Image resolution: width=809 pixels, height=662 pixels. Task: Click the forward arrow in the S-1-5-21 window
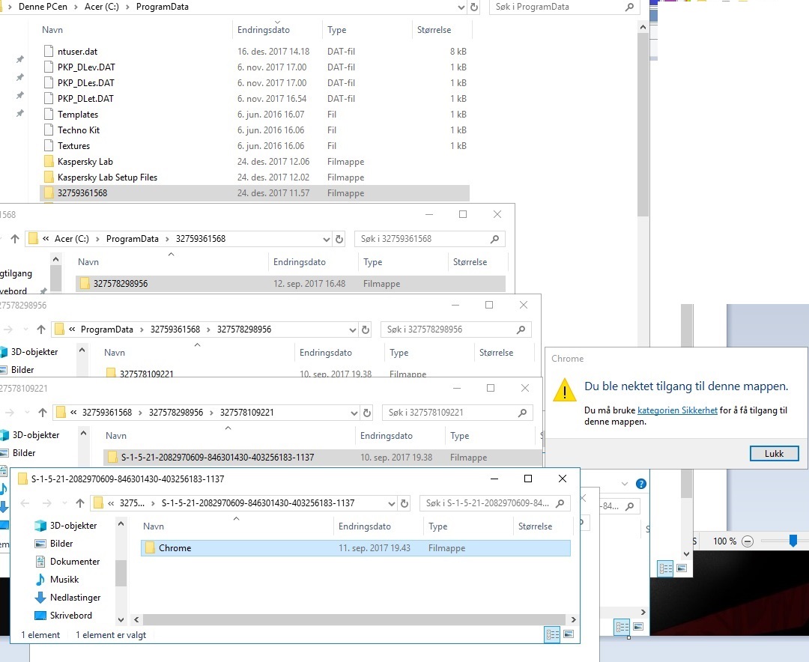tap(47, 503)
